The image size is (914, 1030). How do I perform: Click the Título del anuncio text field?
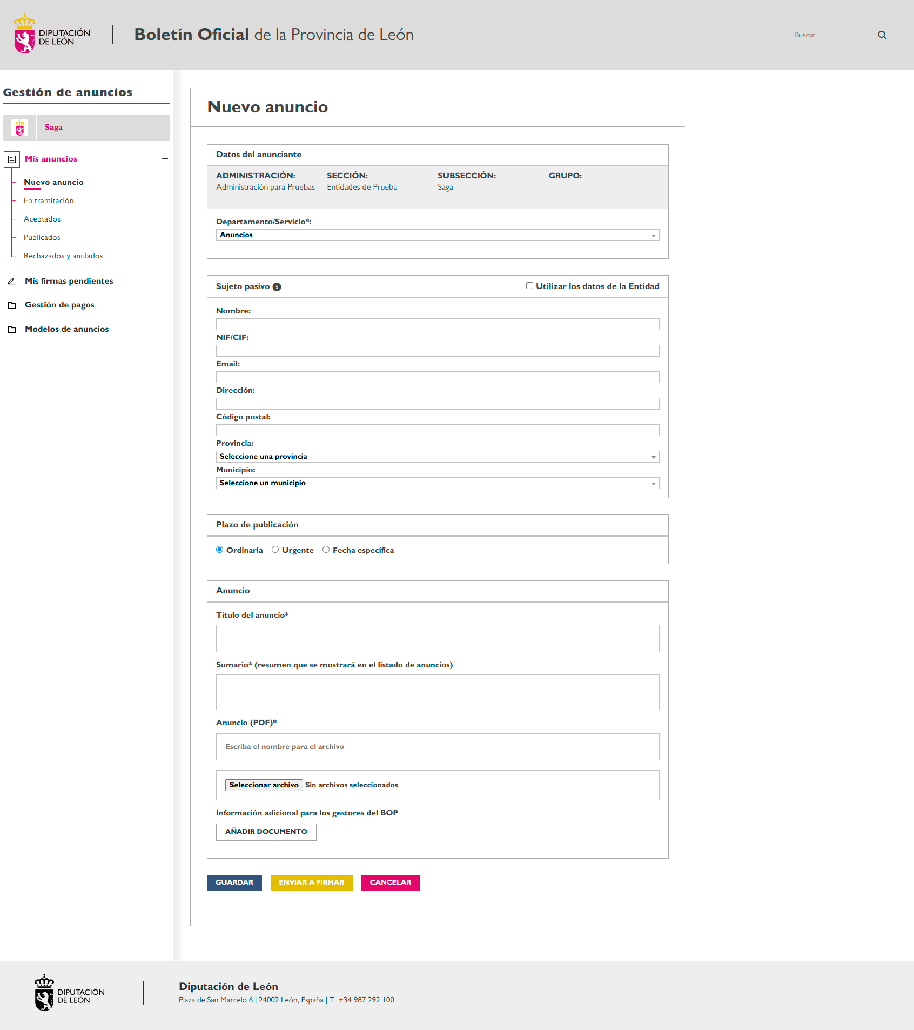coord(437,638)
